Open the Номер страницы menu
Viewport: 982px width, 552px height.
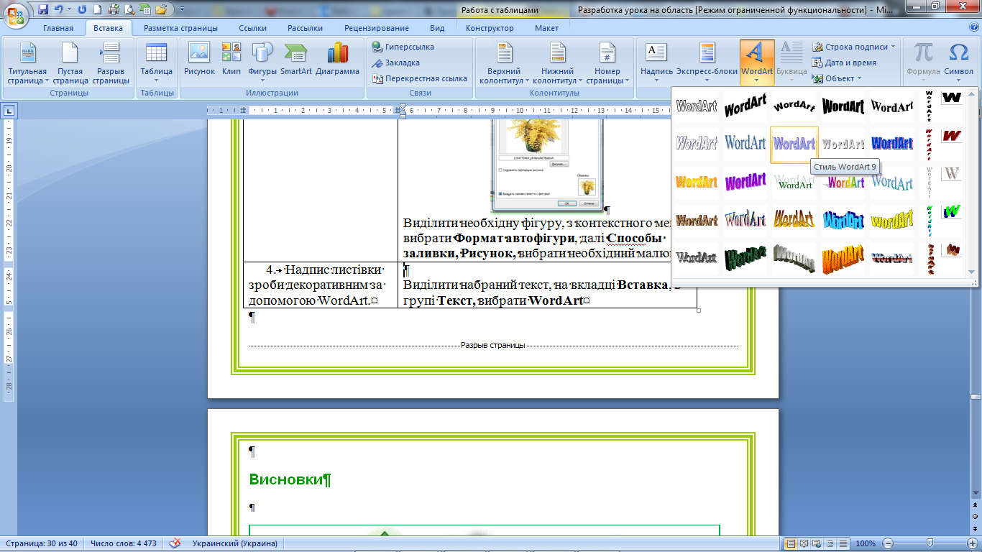click(x=607, y=63)
